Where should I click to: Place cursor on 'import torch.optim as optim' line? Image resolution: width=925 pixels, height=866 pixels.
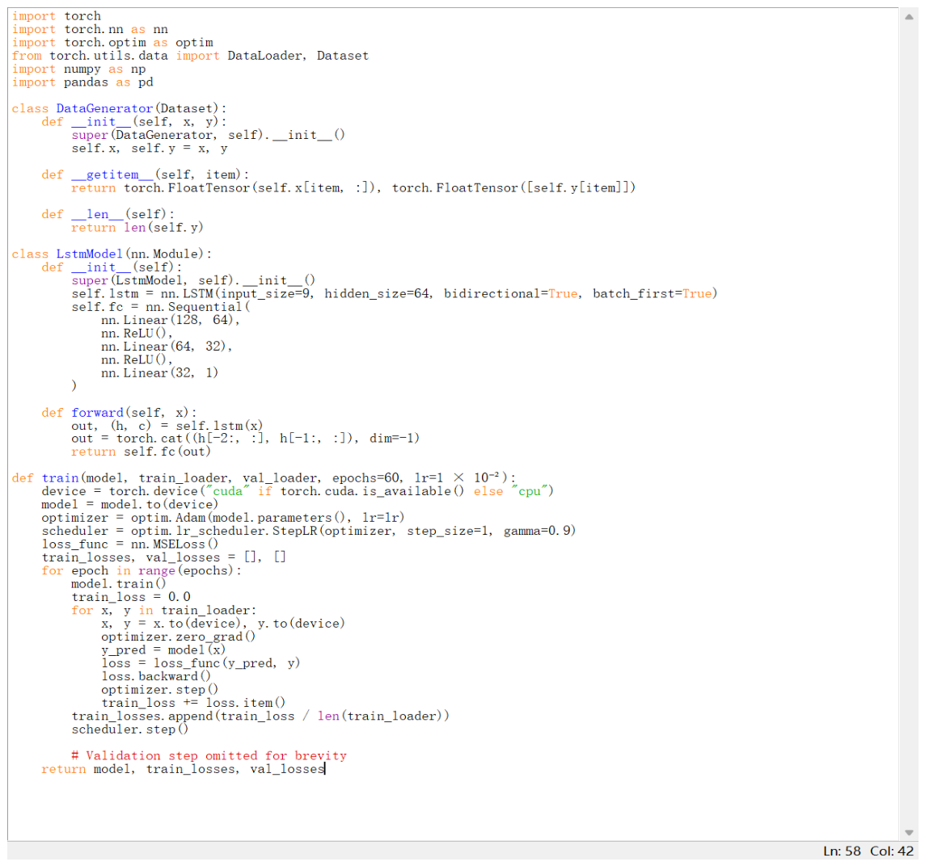112,43
